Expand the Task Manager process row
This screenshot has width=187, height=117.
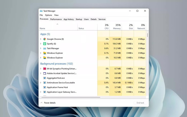[41, 48]
